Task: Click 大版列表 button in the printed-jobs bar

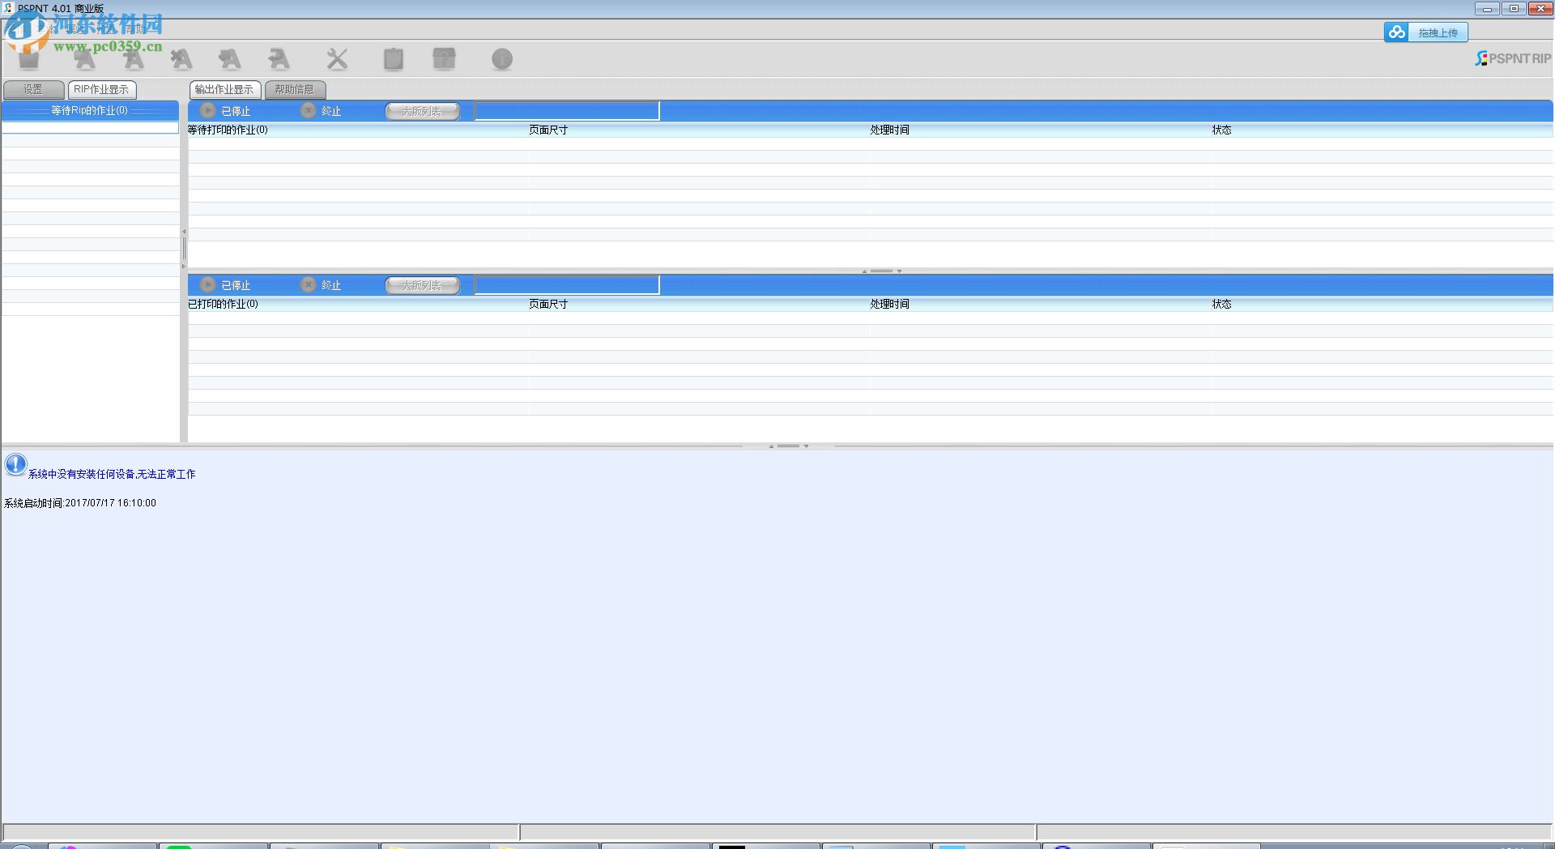Action: click(x=422, y=285)
